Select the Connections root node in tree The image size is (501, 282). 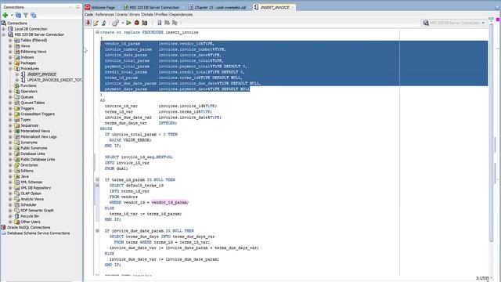[17, 23]
